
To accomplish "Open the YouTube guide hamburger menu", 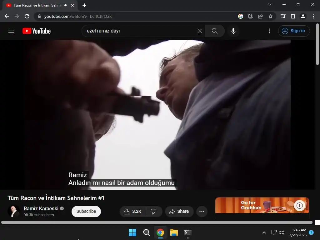I will click(11, 31).
